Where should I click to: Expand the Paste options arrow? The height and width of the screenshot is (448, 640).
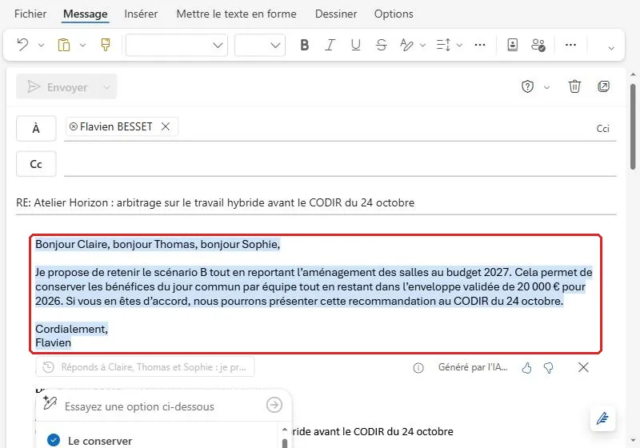tap(83, 45)
